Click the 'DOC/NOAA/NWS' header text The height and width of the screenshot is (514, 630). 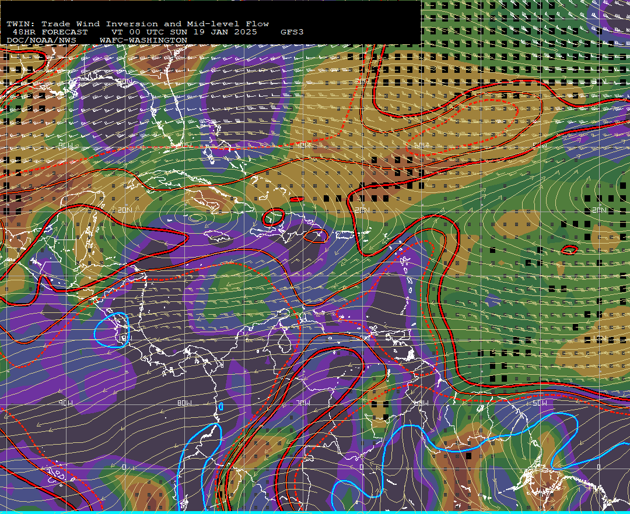tap(41, 41)
